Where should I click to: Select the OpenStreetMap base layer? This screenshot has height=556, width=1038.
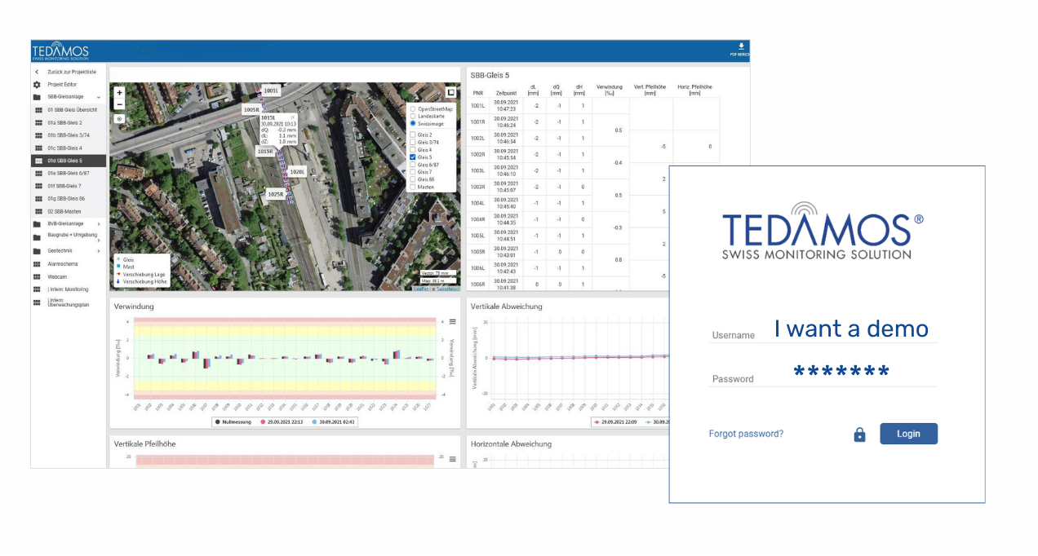(413, 108)
